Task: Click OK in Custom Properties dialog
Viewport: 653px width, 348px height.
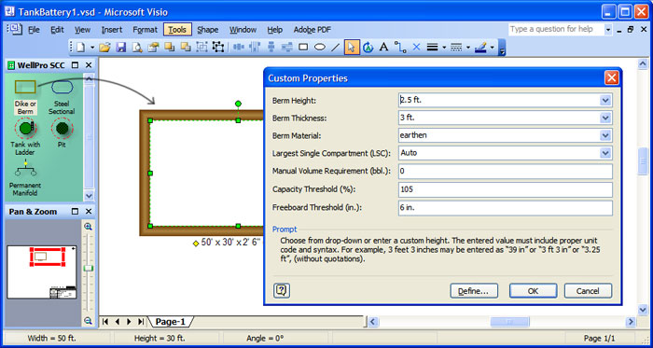Action: 533,291
